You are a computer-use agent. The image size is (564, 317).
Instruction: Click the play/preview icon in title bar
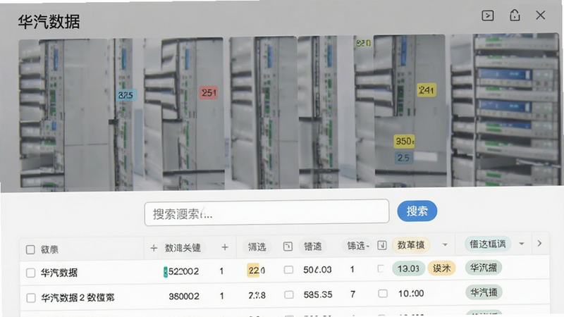click(487, 15)
